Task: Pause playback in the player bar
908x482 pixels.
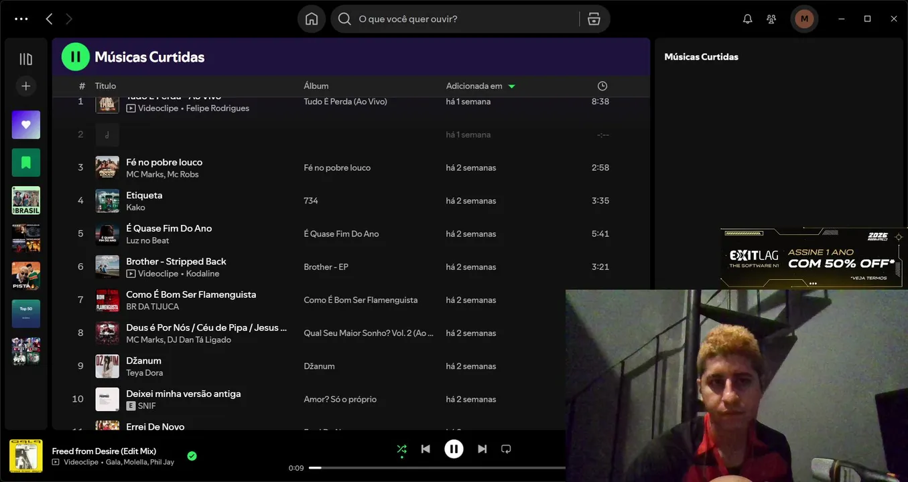Action: click(454, 449)
